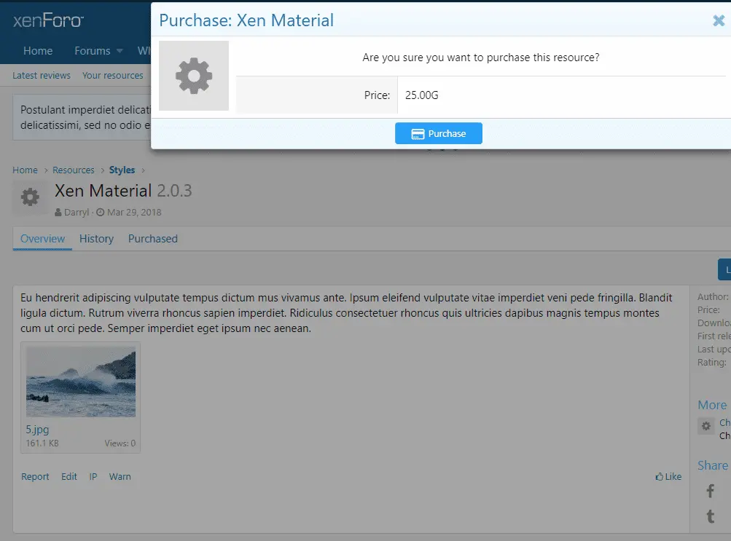
Task: Open the Home navigation tab
Action: point(38,51)
